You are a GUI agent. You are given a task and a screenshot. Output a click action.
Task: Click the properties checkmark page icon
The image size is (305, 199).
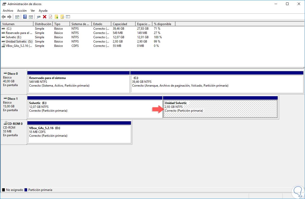click(50, 17)
